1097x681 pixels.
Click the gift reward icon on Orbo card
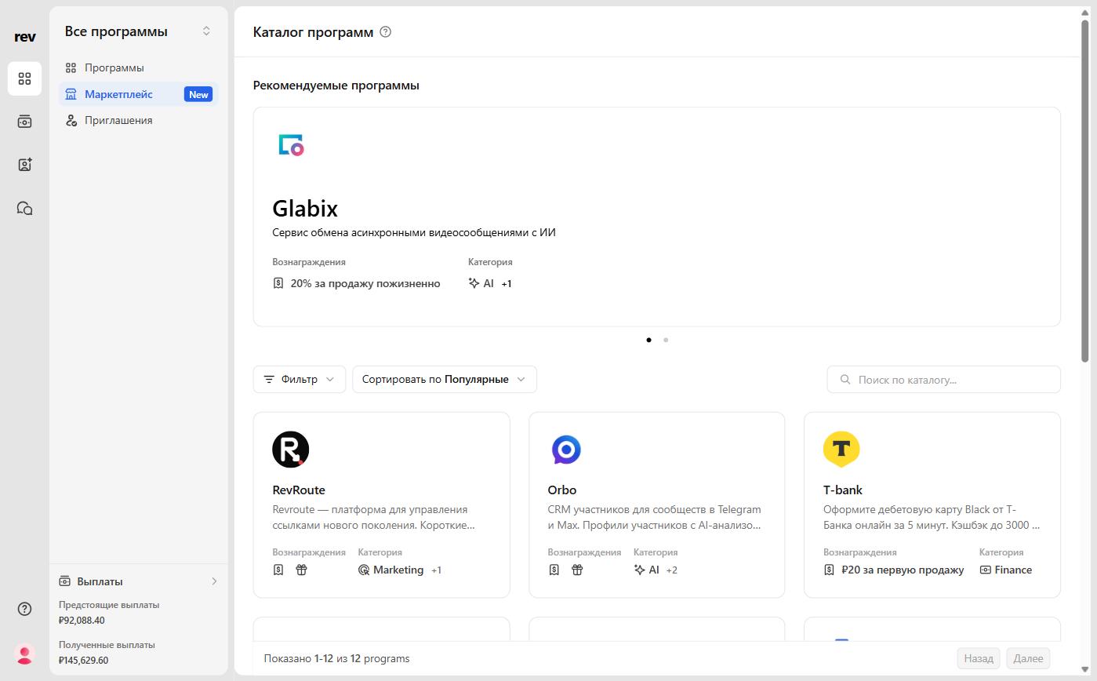[577, 570]
